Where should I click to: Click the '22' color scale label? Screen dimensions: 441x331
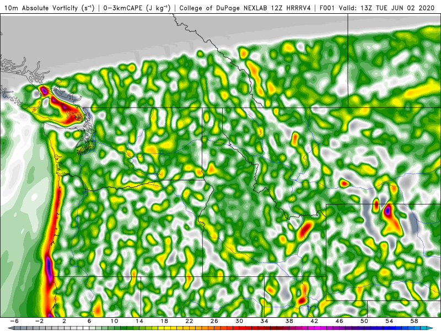[189, 321]
